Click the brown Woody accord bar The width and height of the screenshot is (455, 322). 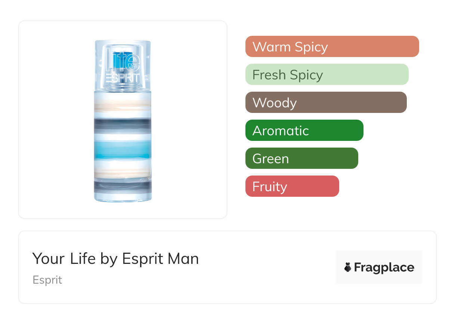(x=326, y=102)
